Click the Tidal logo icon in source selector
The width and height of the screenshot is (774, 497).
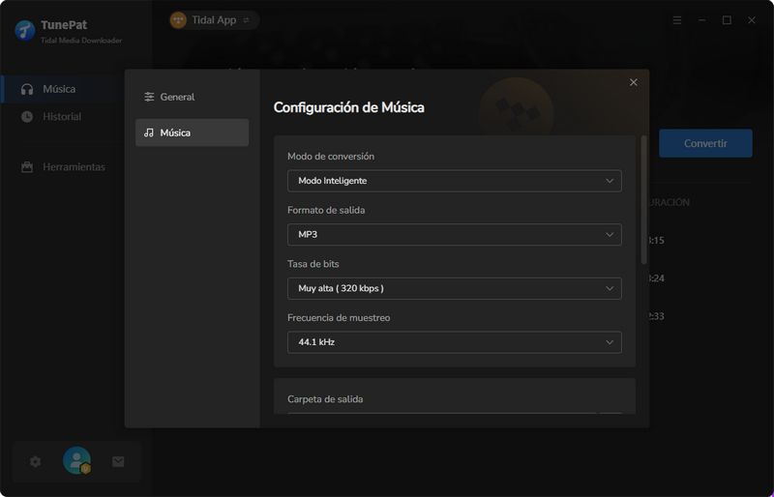(x=178, y=19)
